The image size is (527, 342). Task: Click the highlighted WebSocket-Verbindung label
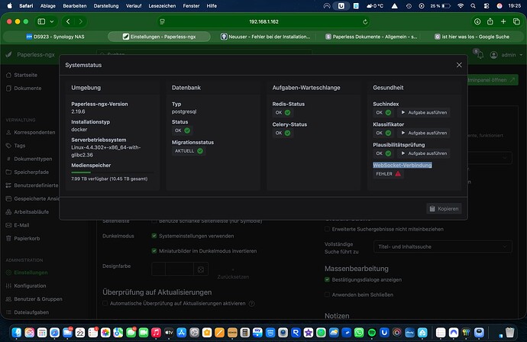click(403, 166)
